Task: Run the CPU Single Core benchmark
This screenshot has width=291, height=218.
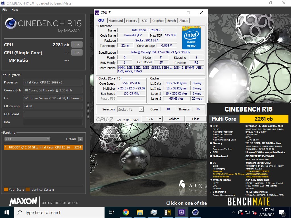Action: 76,53
